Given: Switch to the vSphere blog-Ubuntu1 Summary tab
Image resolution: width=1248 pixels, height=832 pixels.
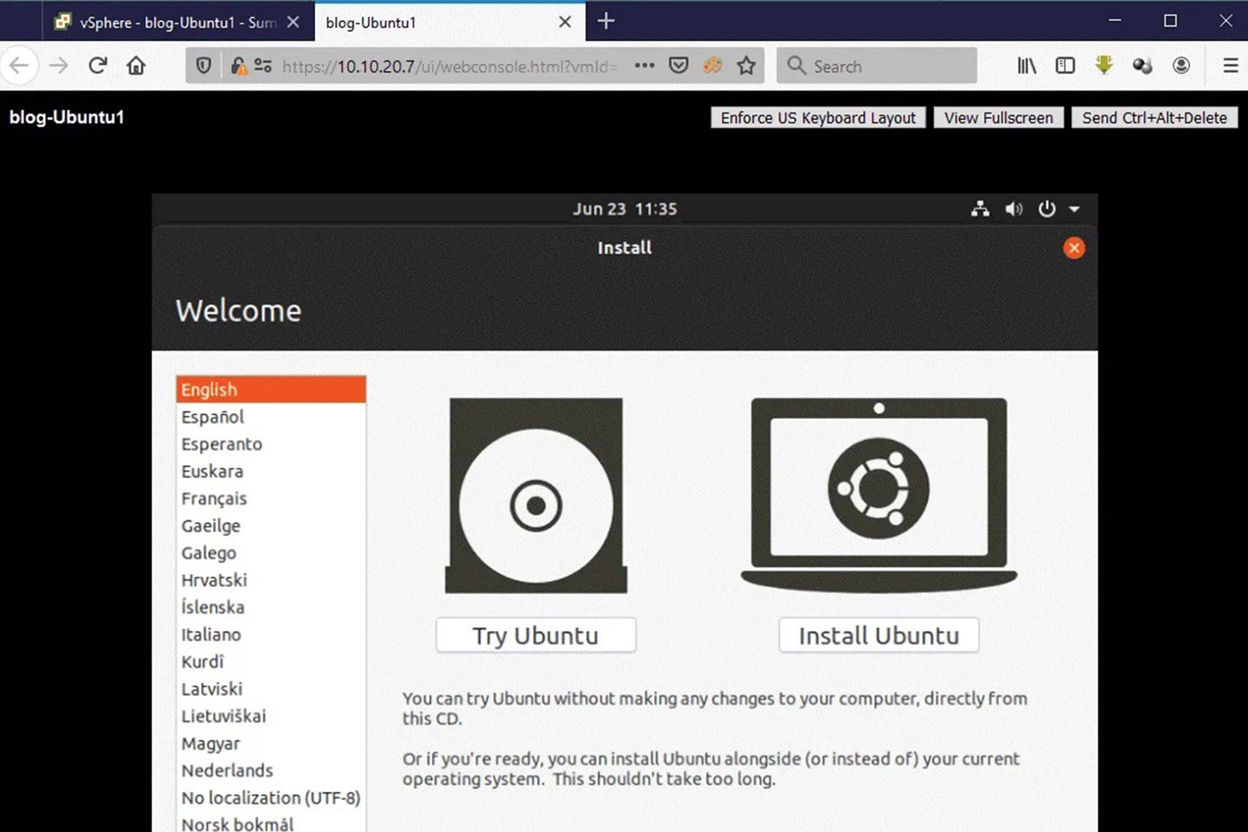Looking at the screenshot, I should (x=179, y=22).
